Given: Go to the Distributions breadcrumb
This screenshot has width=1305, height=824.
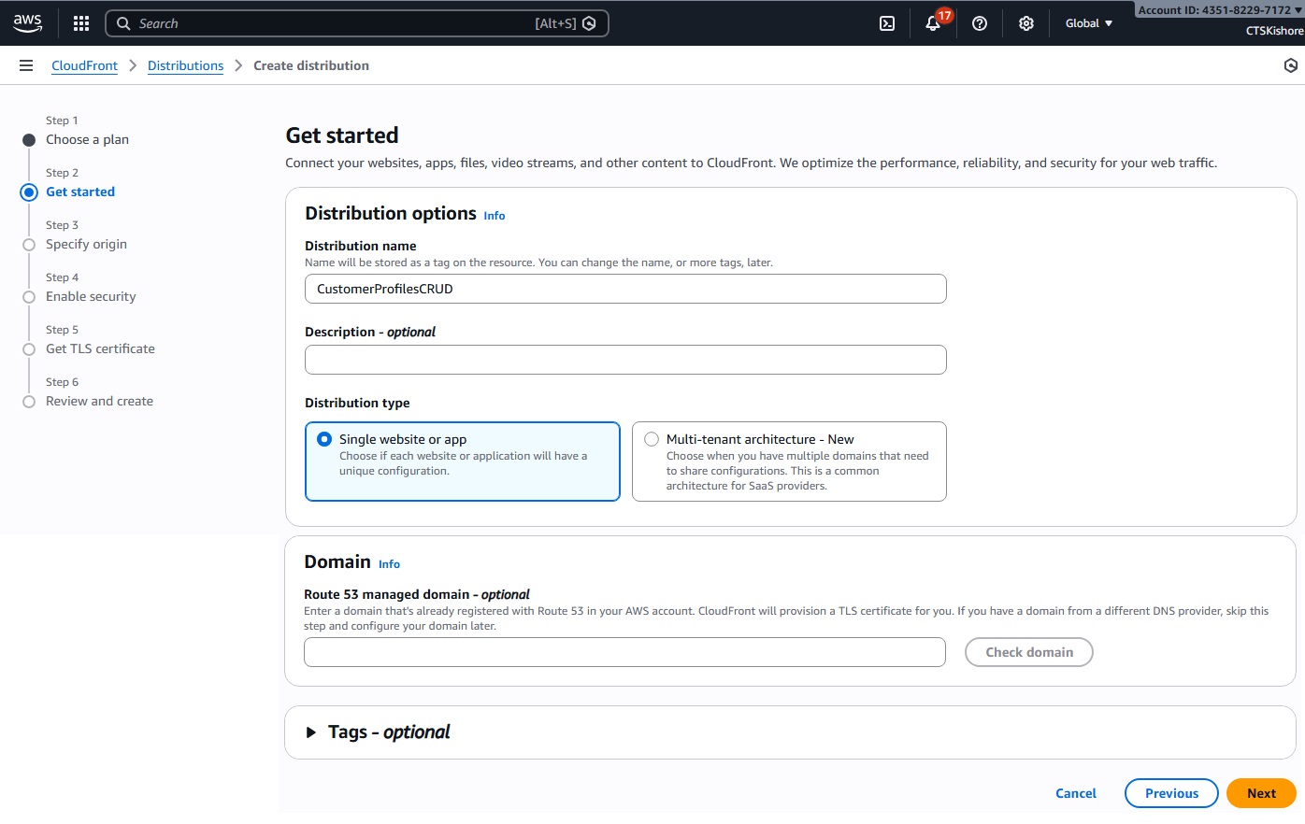Looking at the screenshot, I should click(185, 65).
